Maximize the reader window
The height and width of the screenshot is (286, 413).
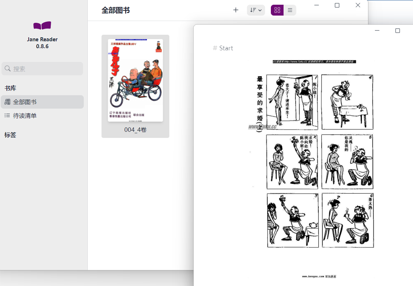tap(398, 31)
